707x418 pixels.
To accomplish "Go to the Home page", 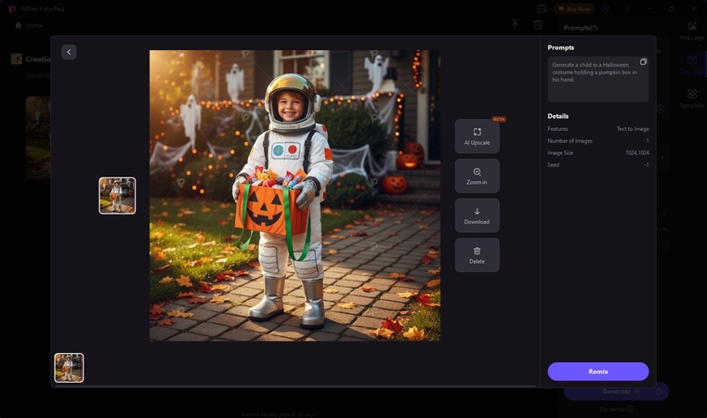I will click(29, 25).
